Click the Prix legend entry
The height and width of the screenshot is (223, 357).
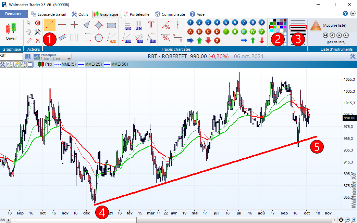point(45,64)
